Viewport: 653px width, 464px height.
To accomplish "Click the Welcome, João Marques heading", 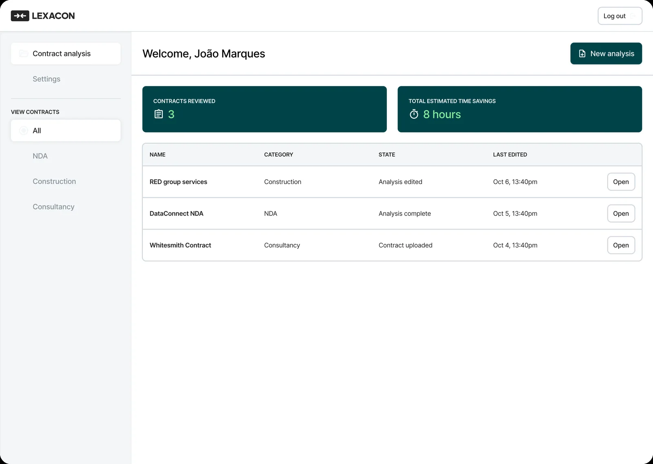I will click(204, 53).
